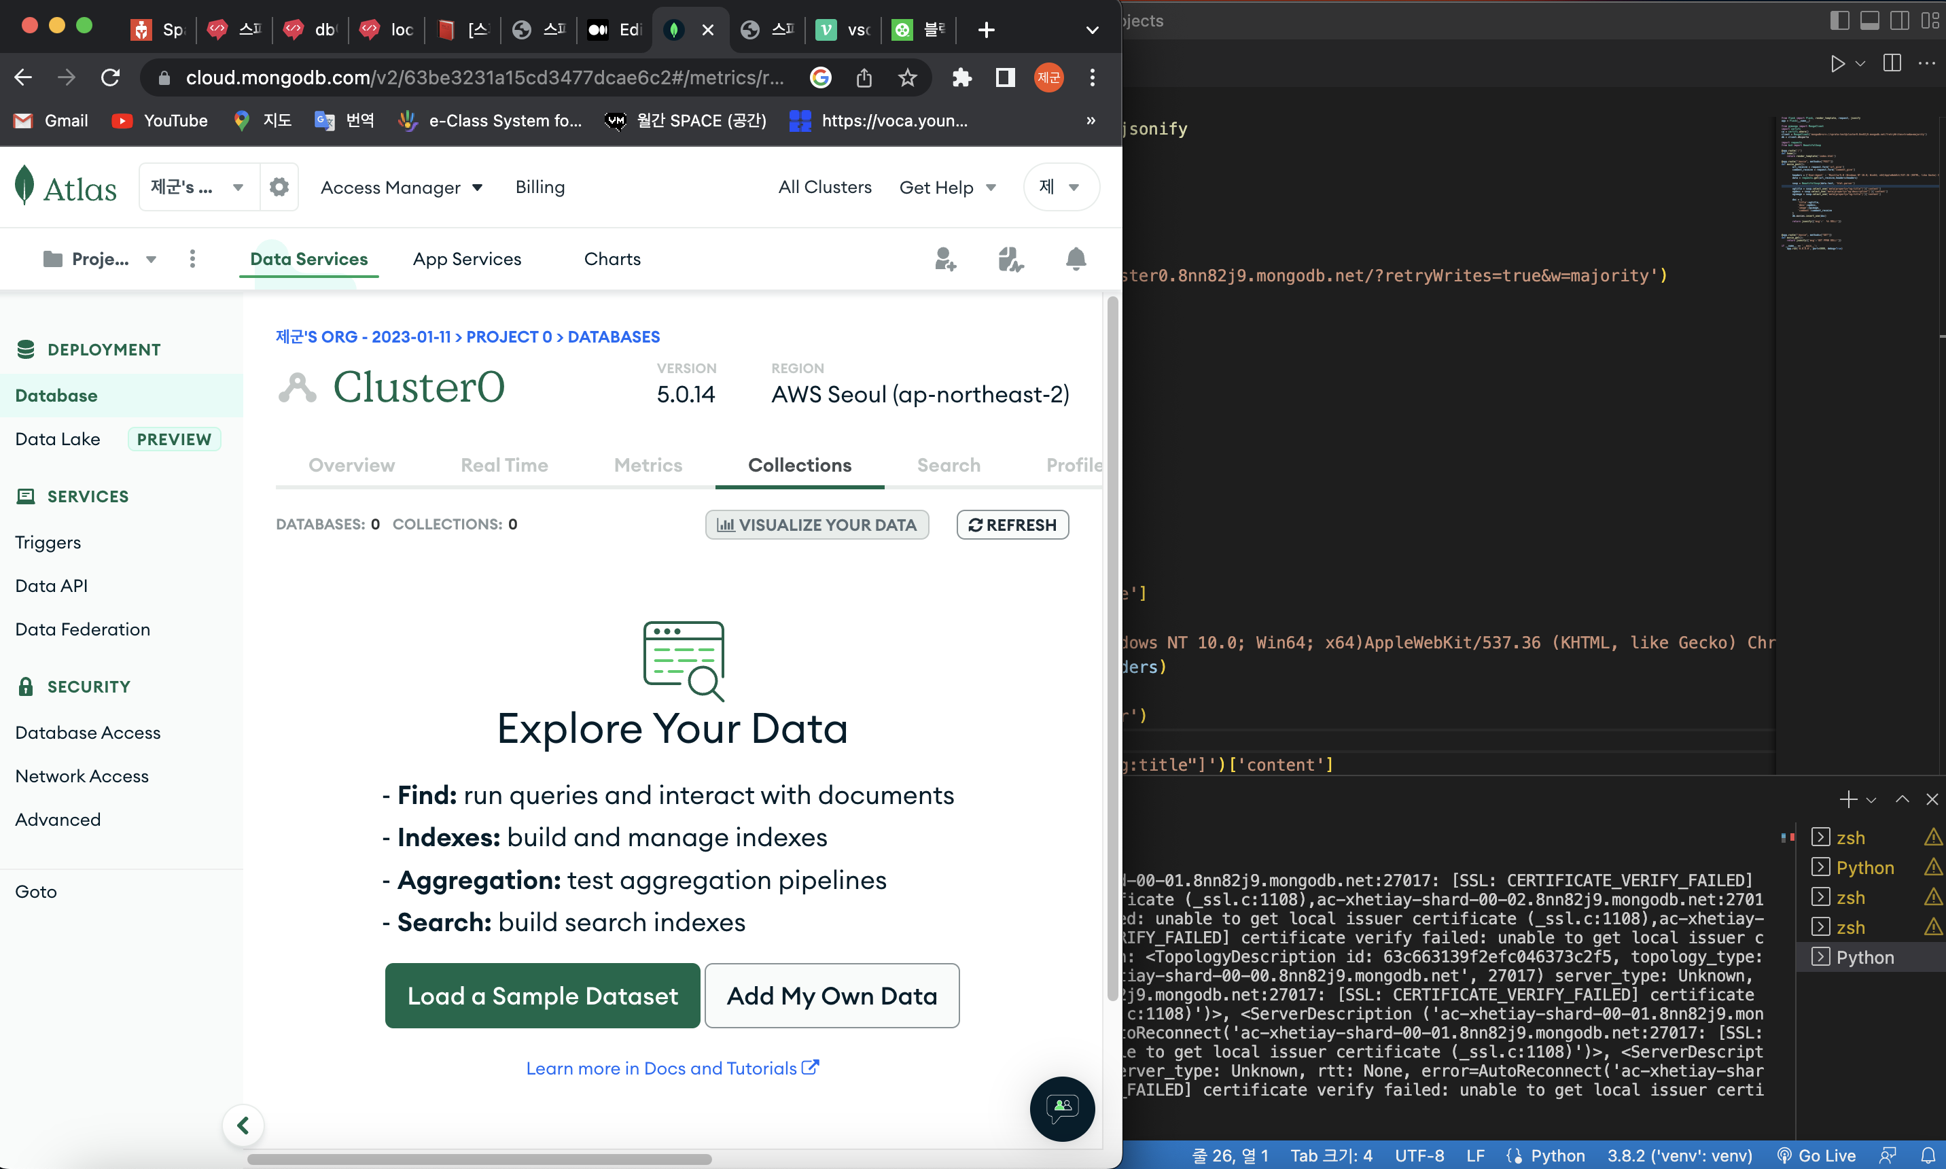Image resolution: width=1946 pixels, height=1169 pixels.
Task: Click the Refresh button
Action: click(x=1012, y=525)
